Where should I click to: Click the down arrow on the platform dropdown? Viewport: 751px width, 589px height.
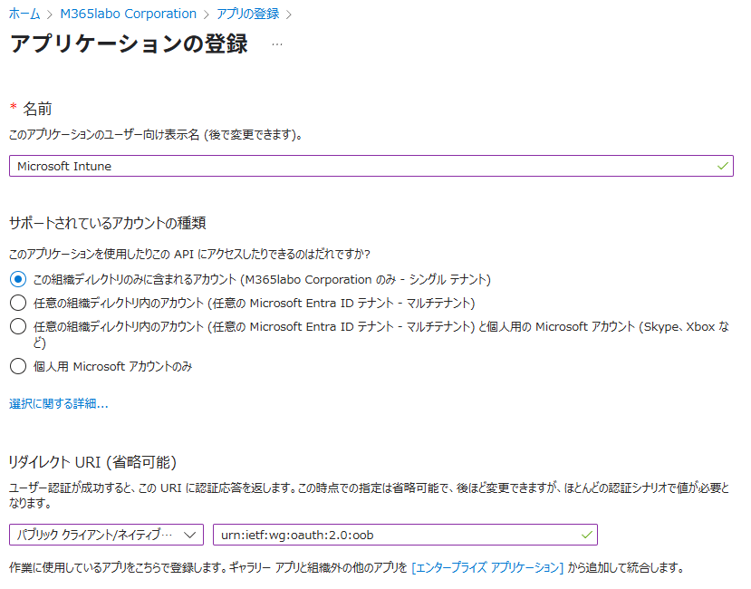[x=190, y=535]
